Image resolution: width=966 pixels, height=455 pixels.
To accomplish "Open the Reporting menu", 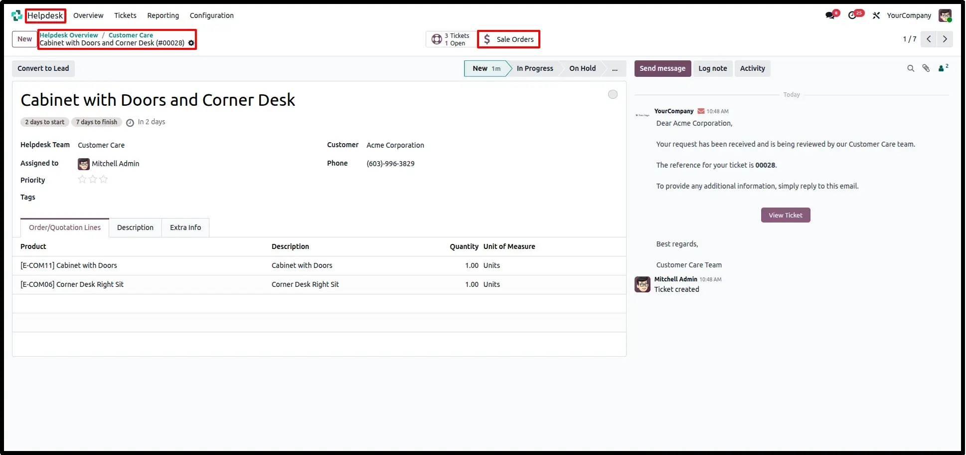I will click(x=163, y=15).
